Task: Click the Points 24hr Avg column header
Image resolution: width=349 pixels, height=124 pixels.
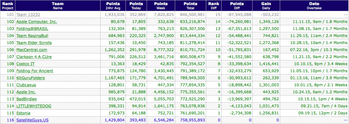Action: (x=113, y=6)
